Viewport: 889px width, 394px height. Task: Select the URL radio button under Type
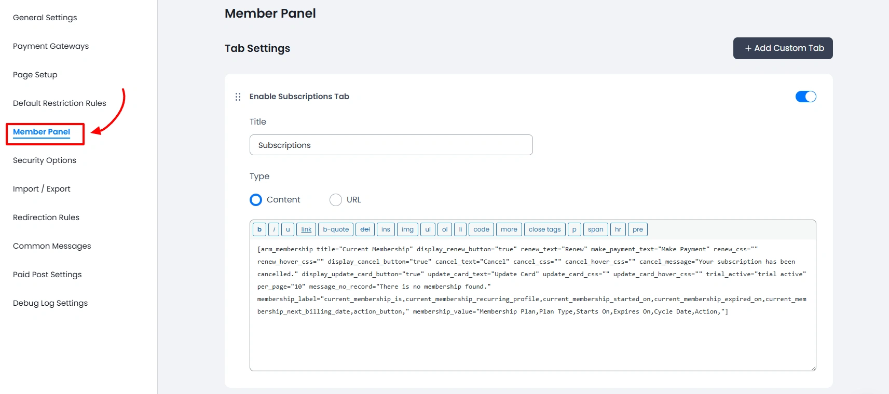pos(335,200)
